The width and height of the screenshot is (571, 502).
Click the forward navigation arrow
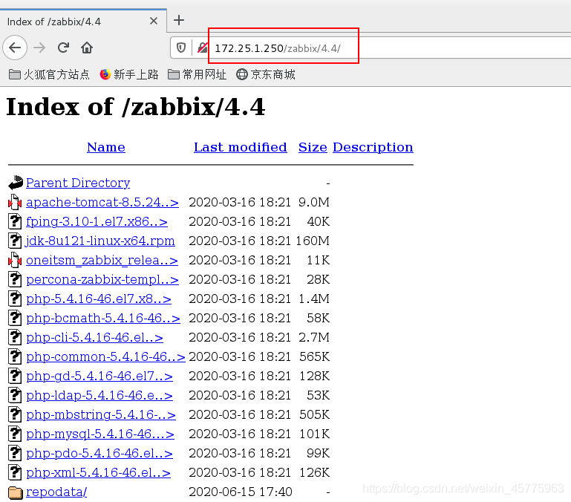pyautogui.click(x=39, y=48)
